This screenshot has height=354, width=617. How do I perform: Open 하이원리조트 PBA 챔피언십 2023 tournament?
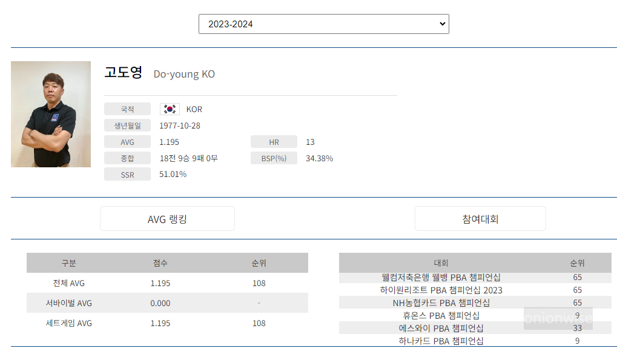pos(441,289)
